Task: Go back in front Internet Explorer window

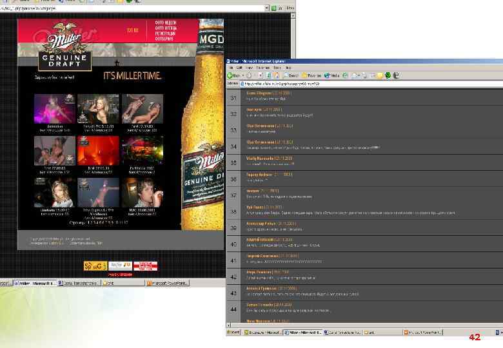Action: 233,75
